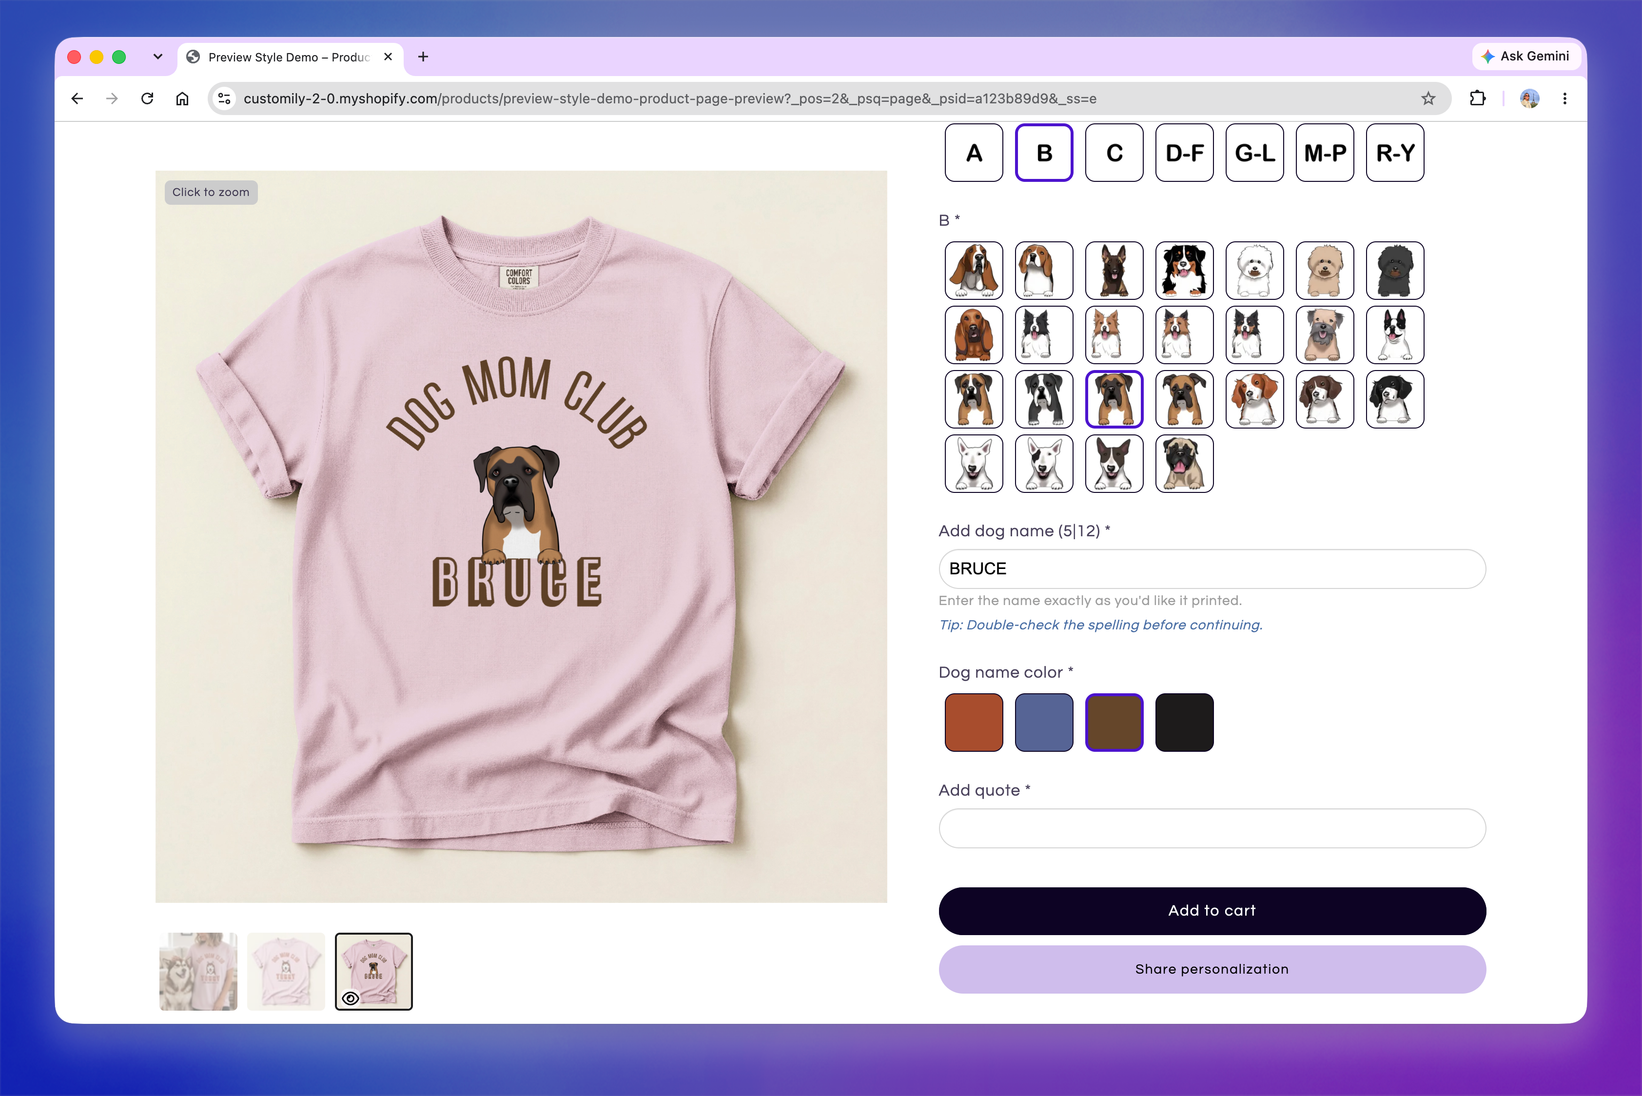
Task: Close the Preview Style Demo tab
Action: [388, 57]
